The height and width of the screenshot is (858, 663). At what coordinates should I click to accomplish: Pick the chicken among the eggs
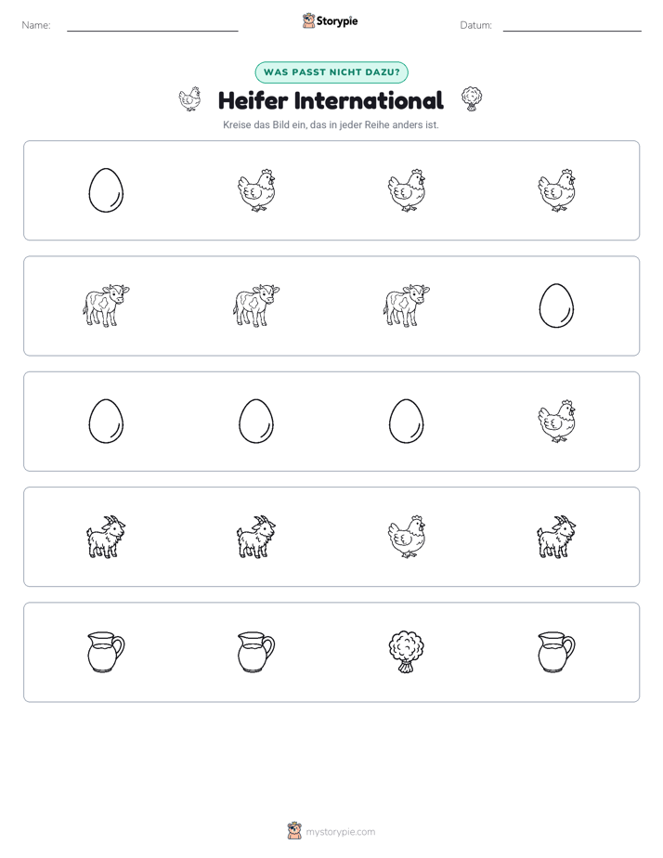(x=556, y=421)
